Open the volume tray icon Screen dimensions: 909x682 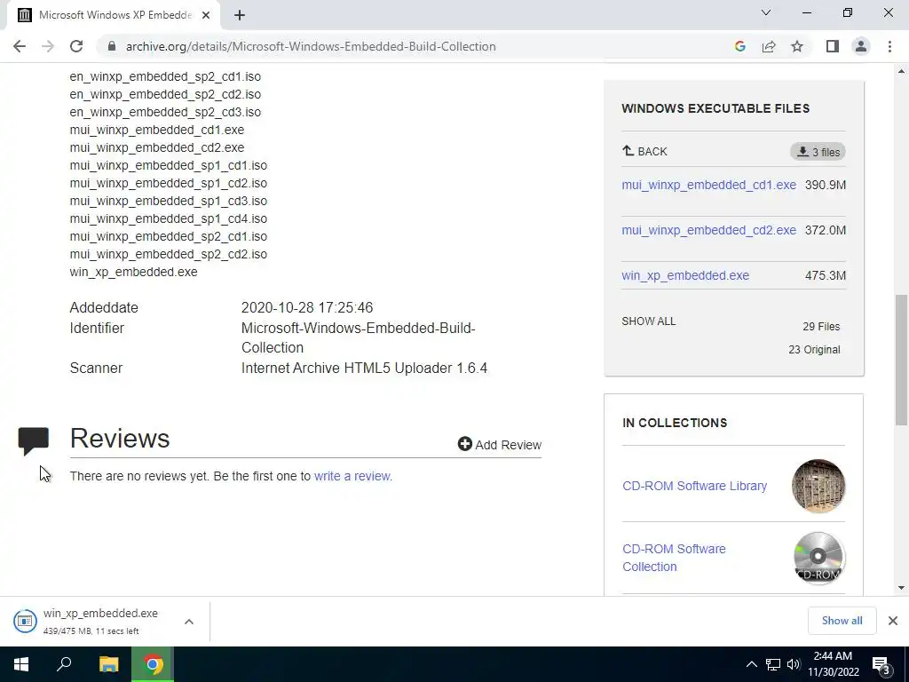point(794,664)
